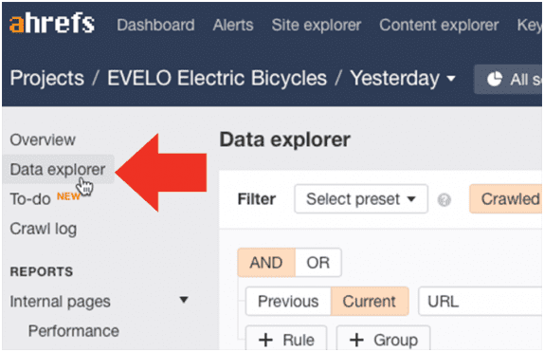Open Alerts in top navigation
This screenshot has height=352, width=544.
point(233,25)
